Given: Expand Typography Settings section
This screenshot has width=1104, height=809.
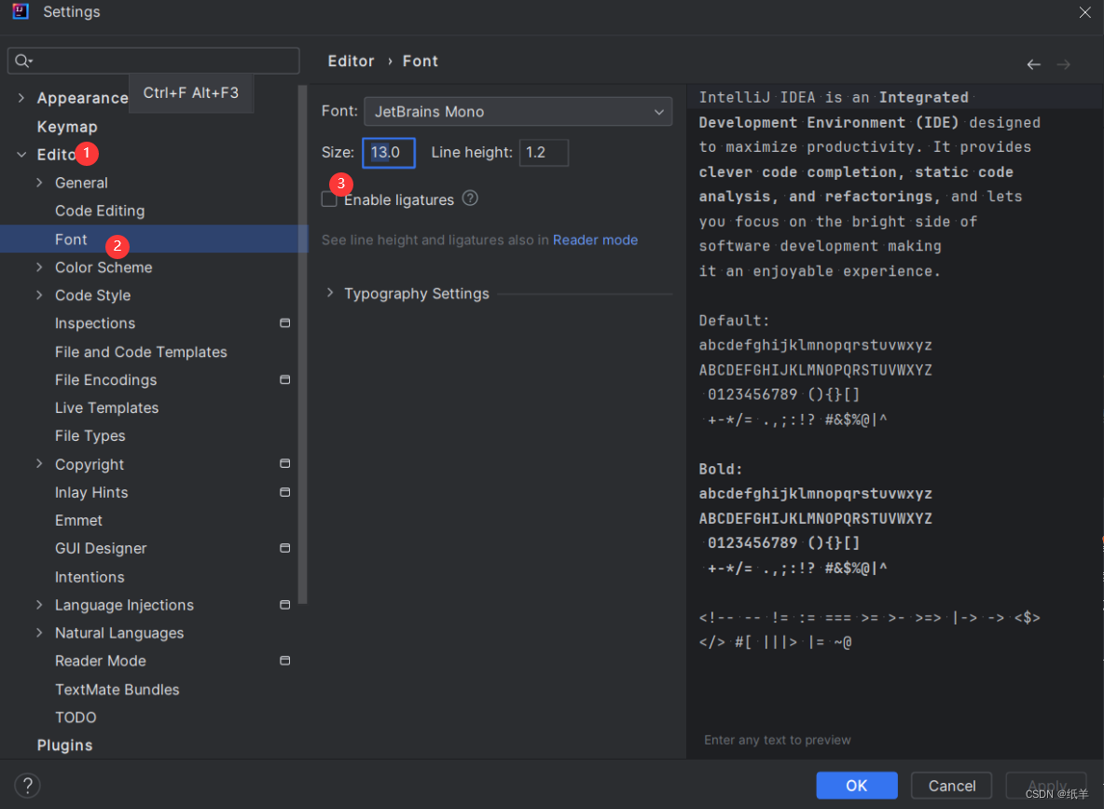Looking at the screenshot, I should click(329, 293).
